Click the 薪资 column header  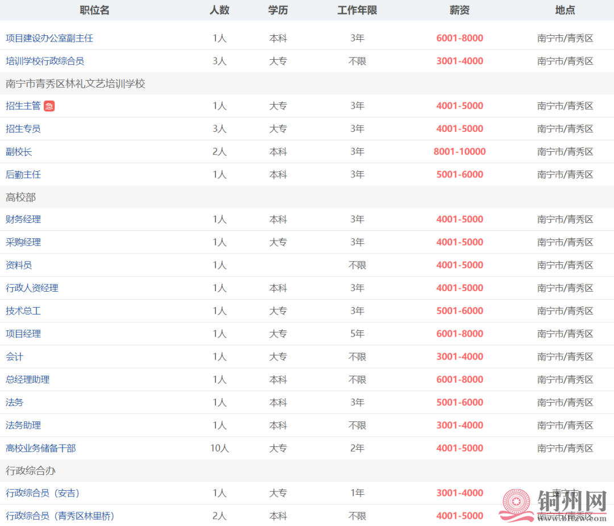tap(459, 10)
